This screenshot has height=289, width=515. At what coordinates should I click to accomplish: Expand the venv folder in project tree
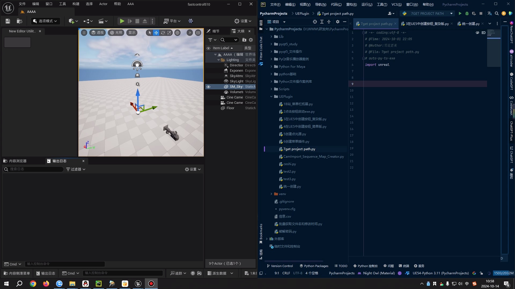(x=271, y=194)
